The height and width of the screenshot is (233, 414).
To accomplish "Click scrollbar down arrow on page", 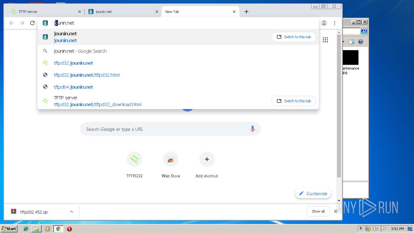I will point(339,201).
